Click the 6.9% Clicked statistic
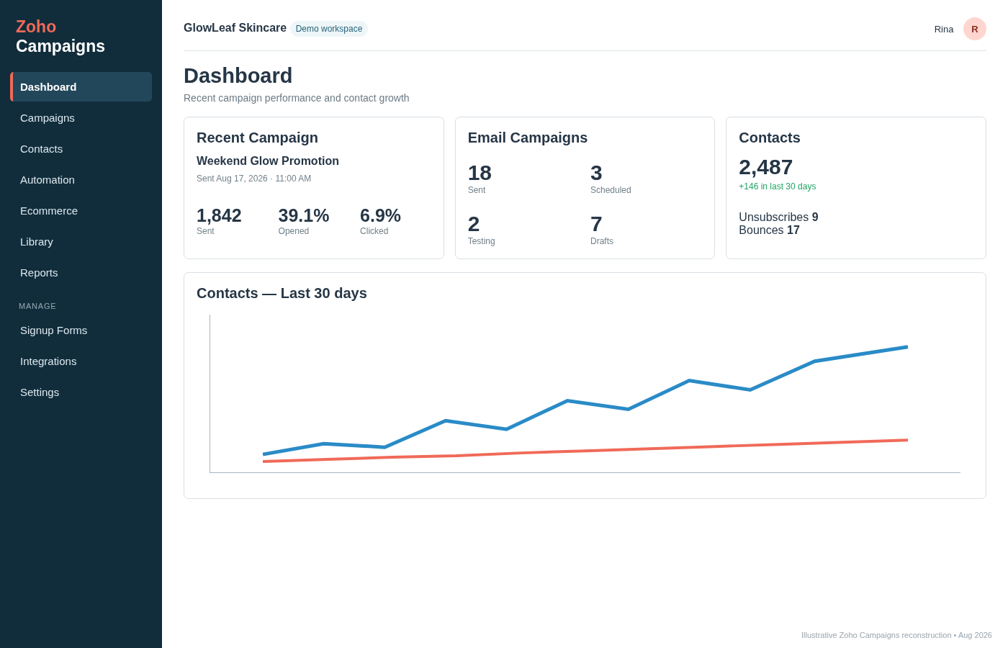 coord(380,220)
